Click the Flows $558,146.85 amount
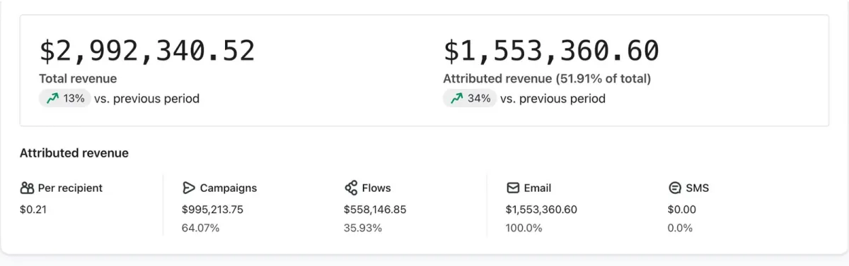The image size is (849, 266). (375, 210)
